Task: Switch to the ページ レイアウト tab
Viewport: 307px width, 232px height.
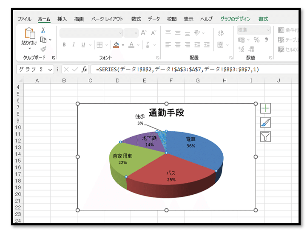Action: [107, 19]
